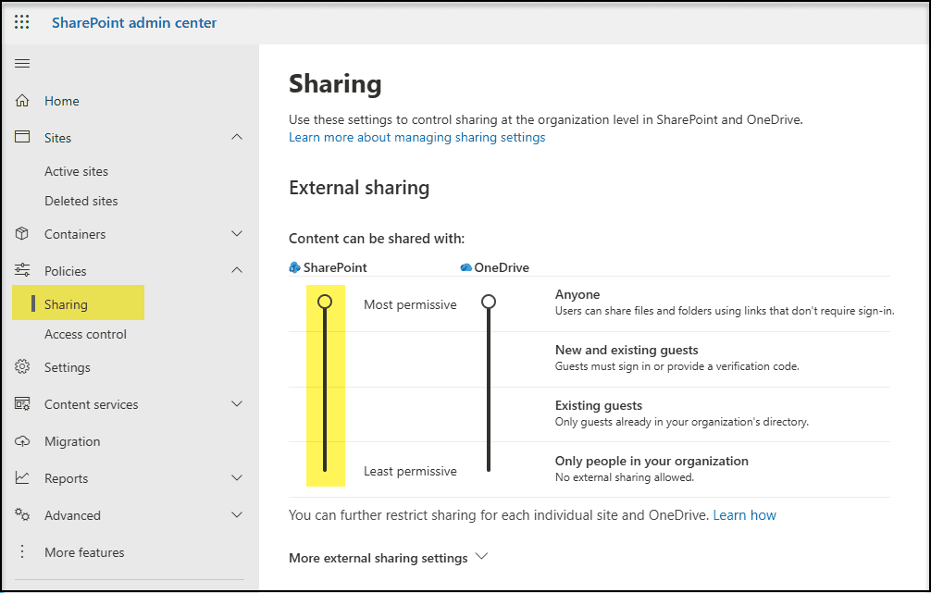Click the Learn how link about restricting sharing

[744, 514]
